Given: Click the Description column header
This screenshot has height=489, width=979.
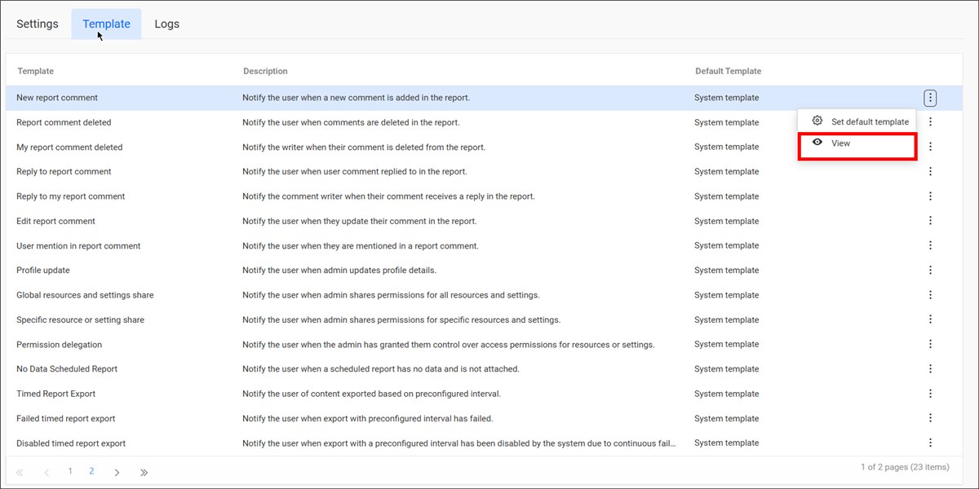Looking at the screenshot, I should tap(265, 72).
